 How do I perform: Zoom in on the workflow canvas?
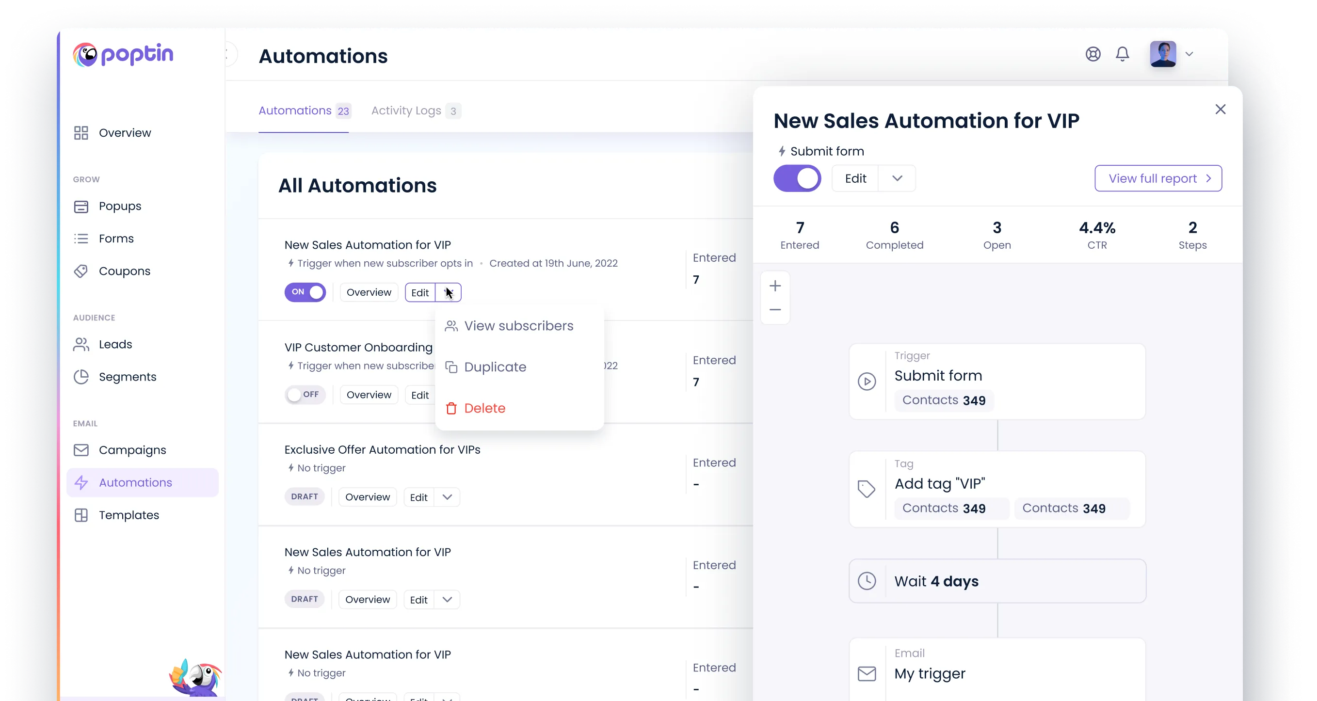coord(775,286)
